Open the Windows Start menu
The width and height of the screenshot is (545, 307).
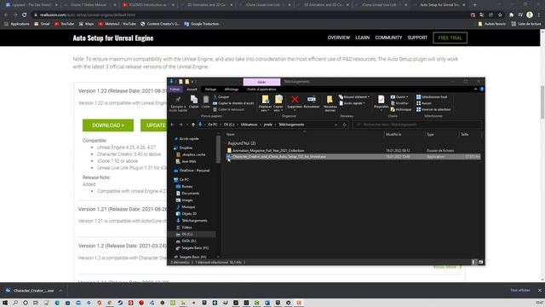point(5,303)
